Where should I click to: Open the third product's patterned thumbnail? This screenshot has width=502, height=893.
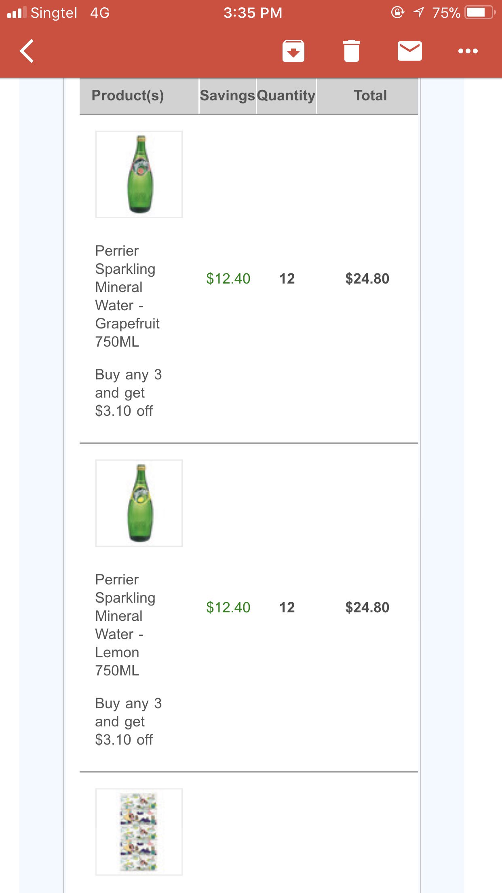click(x=139, y=832)
